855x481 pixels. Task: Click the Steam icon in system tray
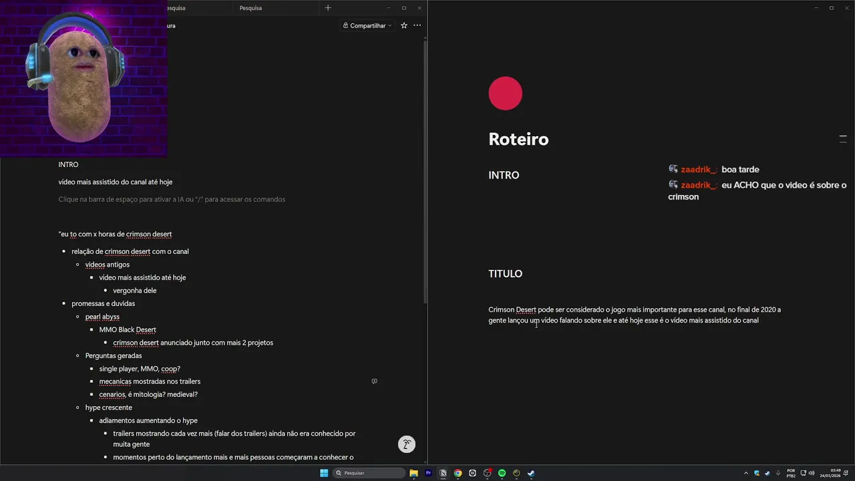767,473
